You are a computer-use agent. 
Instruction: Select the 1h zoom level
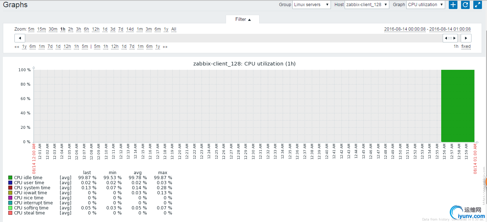point(63,29)
